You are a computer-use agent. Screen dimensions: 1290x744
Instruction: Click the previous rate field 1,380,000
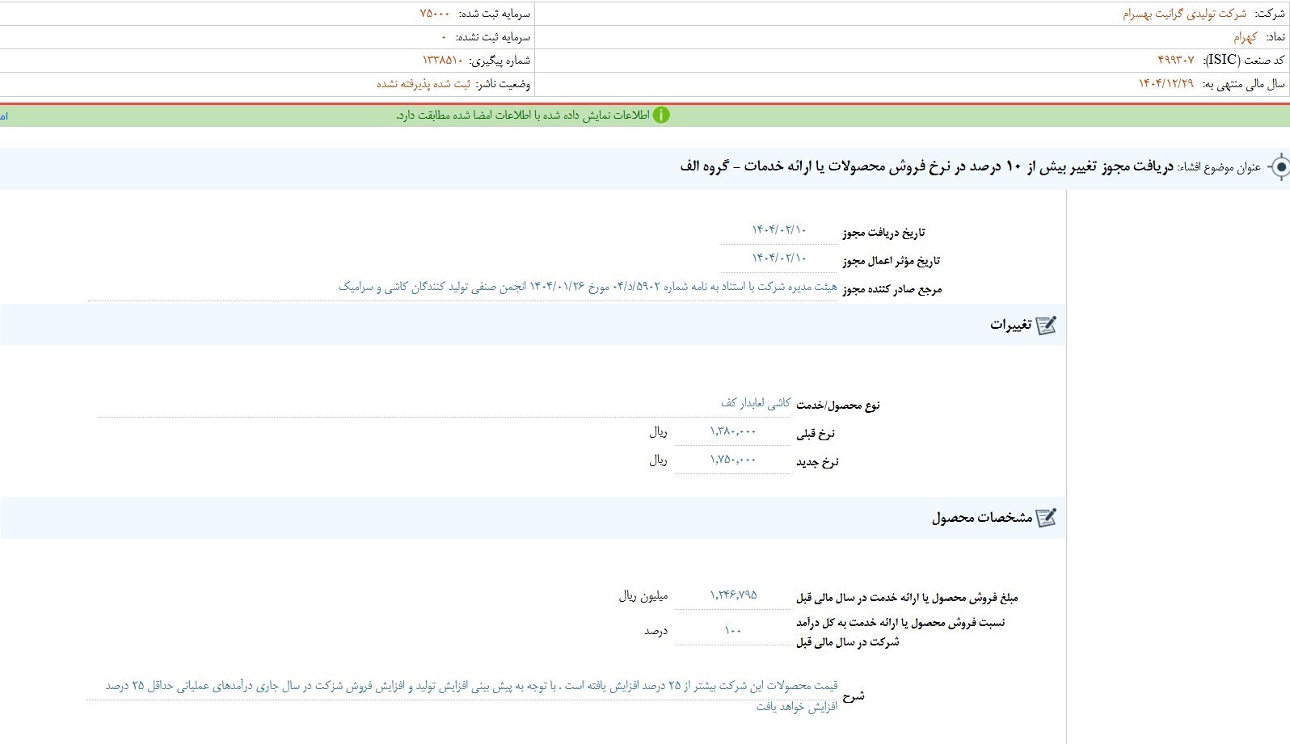(733, 432)
